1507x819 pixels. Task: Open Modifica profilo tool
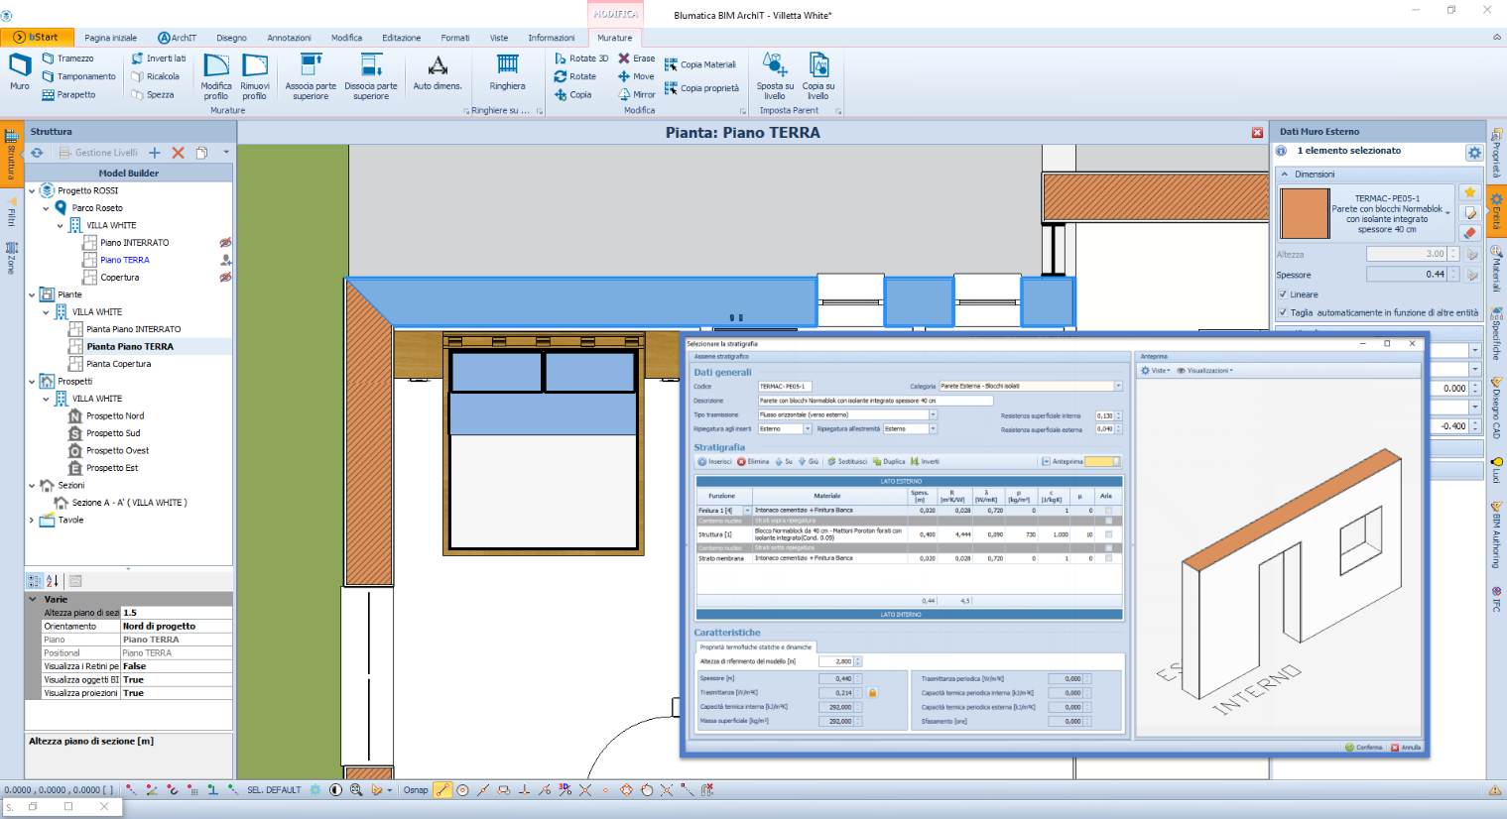(216, 77)
